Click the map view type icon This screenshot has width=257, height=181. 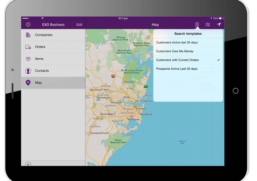point(208,25)
